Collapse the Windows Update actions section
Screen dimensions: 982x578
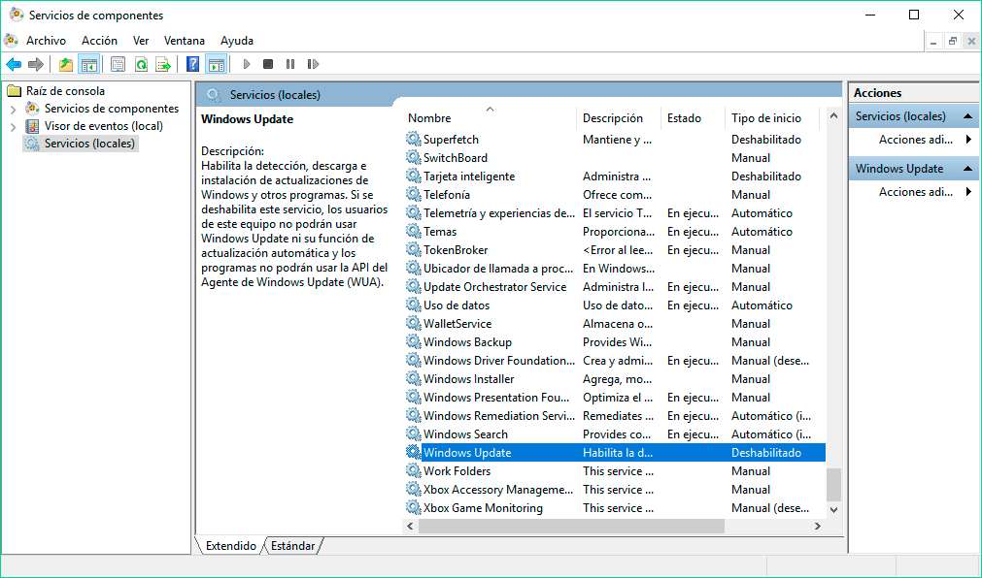pos(967,169)
